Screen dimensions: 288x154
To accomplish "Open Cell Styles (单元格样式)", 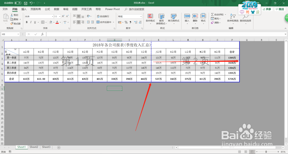I will click(174, 18).
